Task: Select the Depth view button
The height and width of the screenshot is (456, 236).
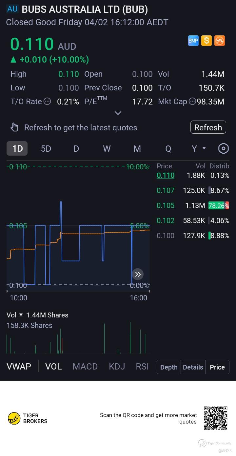Action: 169,367
